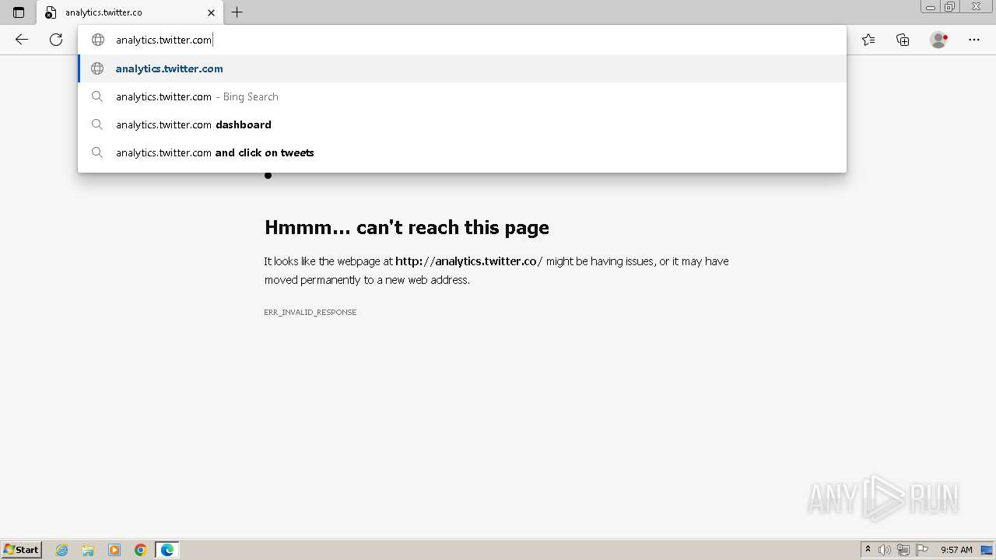Select the analytics.twitter.com Bing Search suggestion
The width and height of the screenshot is (996, 560).
click(462, 96)
